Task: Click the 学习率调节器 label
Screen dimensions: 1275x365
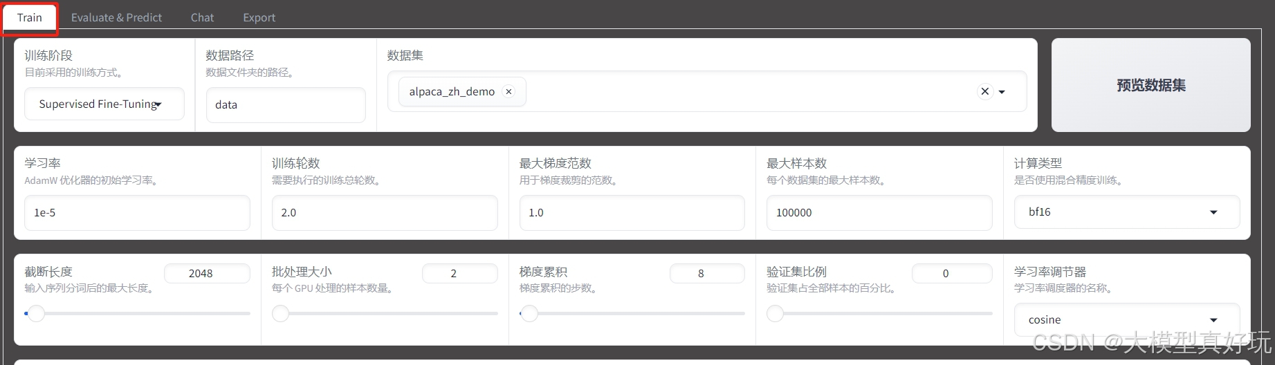Action: coord(1050,272)
